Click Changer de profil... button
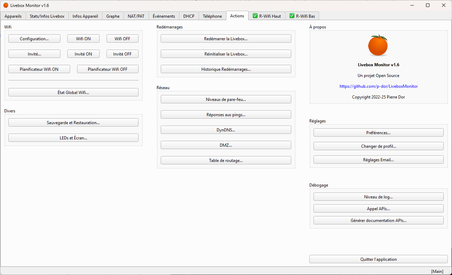The height and width of the screenshot is (275, 452). tap(378, 146)
